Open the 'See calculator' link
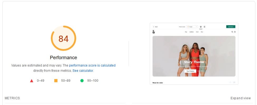 [x=83, y=71]
